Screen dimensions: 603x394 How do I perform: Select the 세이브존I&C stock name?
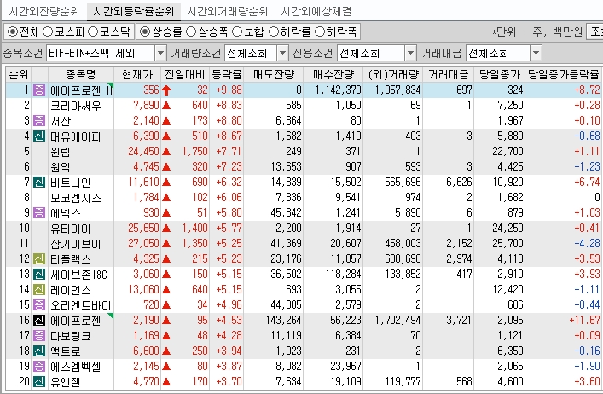(78, 275)
